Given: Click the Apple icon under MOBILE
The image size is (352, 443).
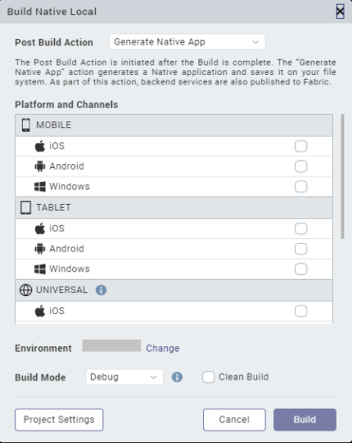Looking at the screenshot, I should point(40,146).
